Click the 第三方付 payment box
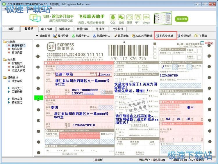The height and width of the screenshot is (164, 218). tap(189, 67)
